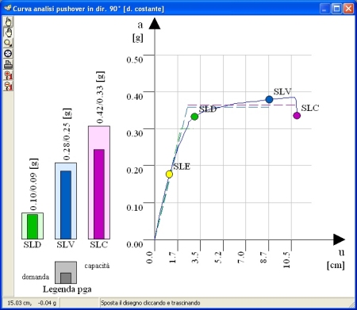Viewport: 357px width, 310px height.
Task: Select the pointing hand selection tool
Action: pyautogui.click(x=8, y=21)
